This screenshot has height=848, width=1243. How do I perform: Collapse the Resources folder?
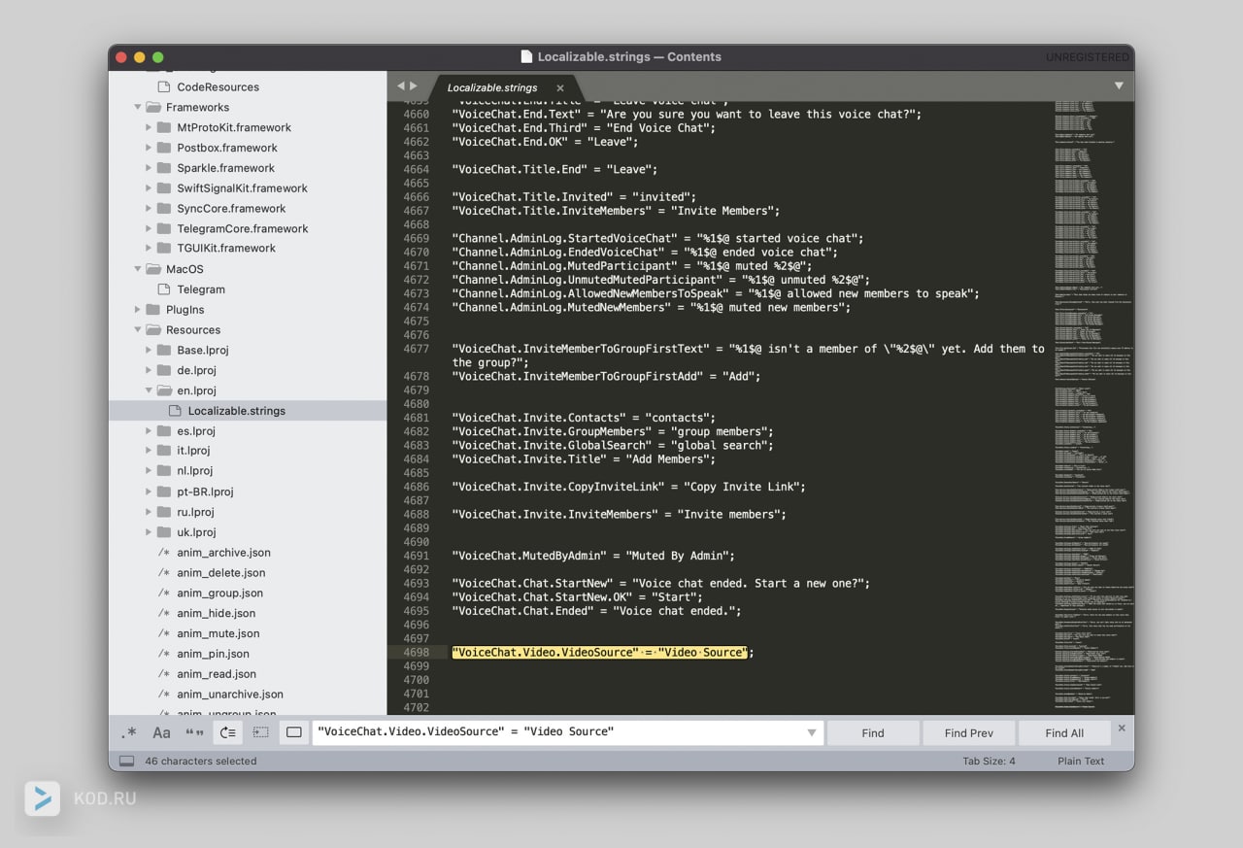(138, 330)
